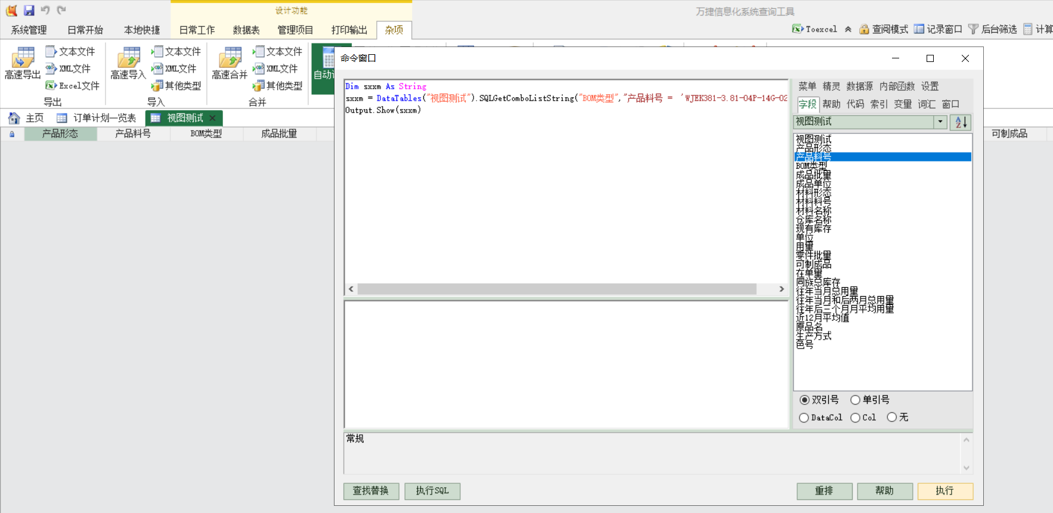Viewport: 1053px width, 513px height.
Task: Click inside the output text area
Action: coord(566,365)
